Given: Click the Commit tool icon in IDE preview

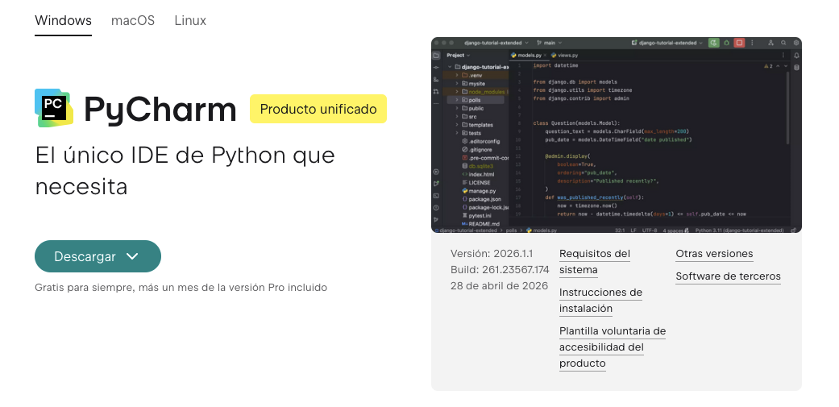Looking at the screenshot, I should [436, 68].
